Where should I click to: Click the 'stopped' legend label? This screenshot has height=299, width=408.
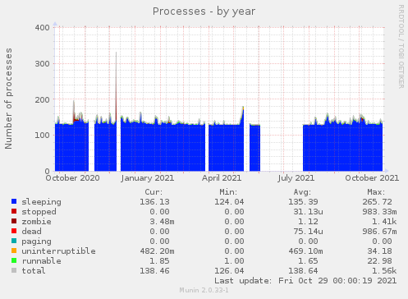point(39,212)
